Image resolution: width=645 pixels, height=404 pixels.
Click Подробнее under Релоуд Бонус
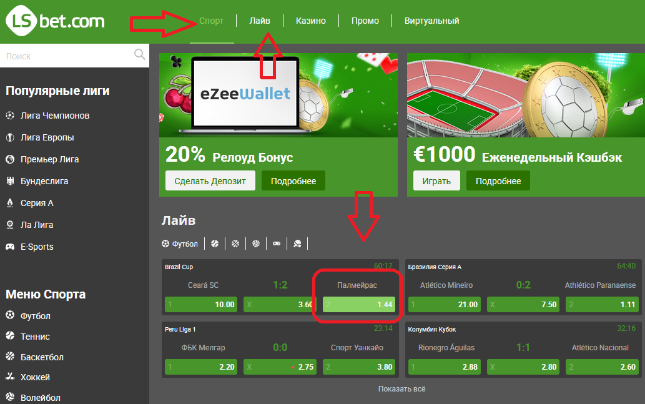293,180
